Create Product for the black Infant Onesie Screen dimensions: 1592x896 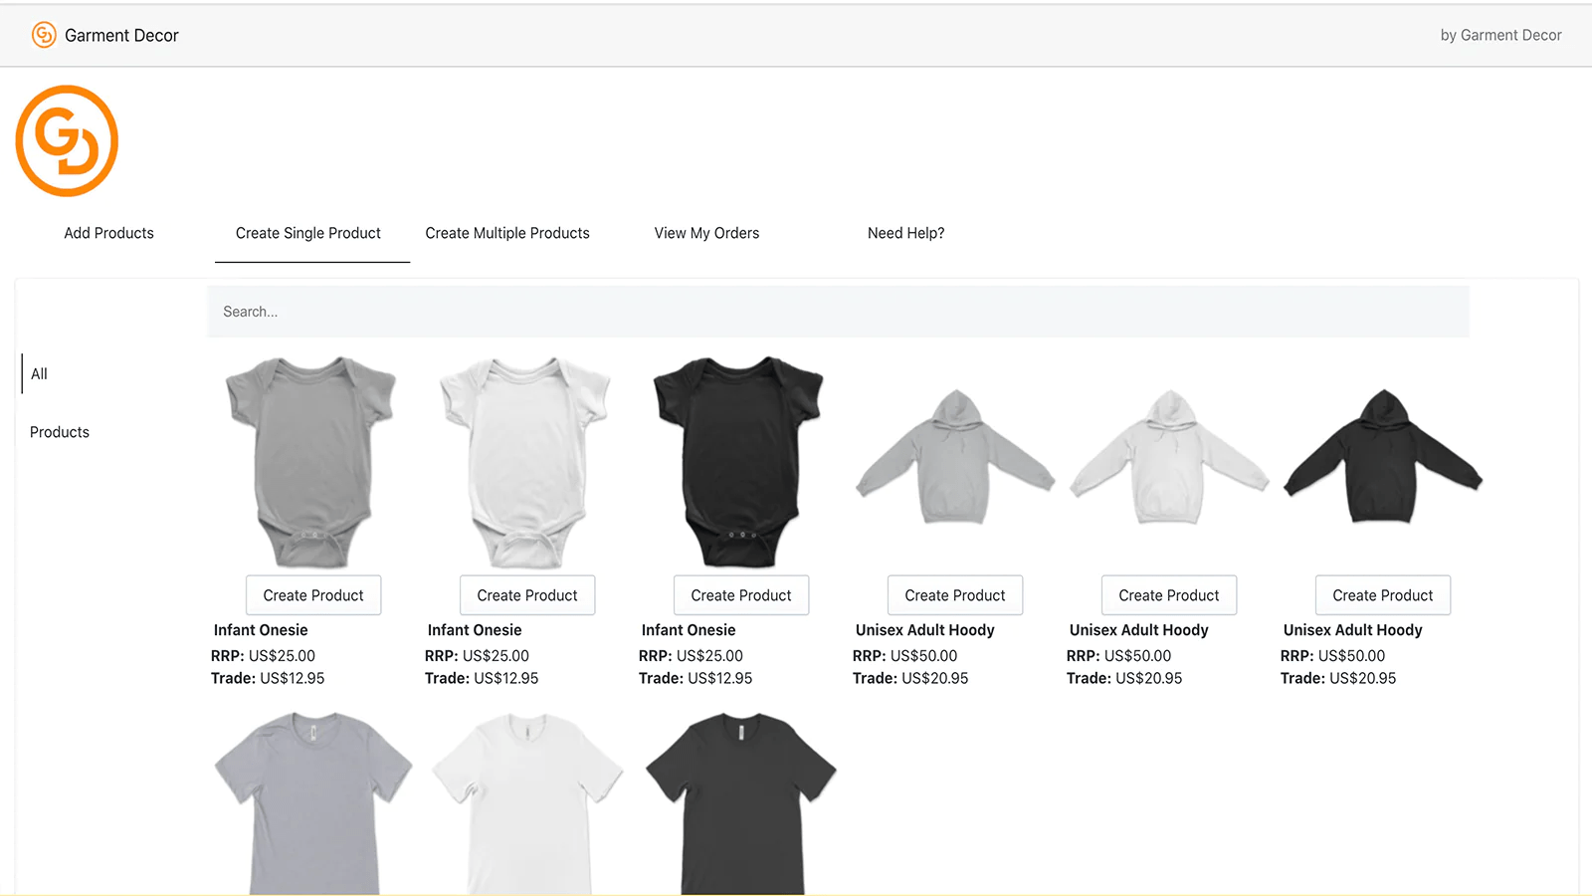pyautogui.click(x=741, y=594)
